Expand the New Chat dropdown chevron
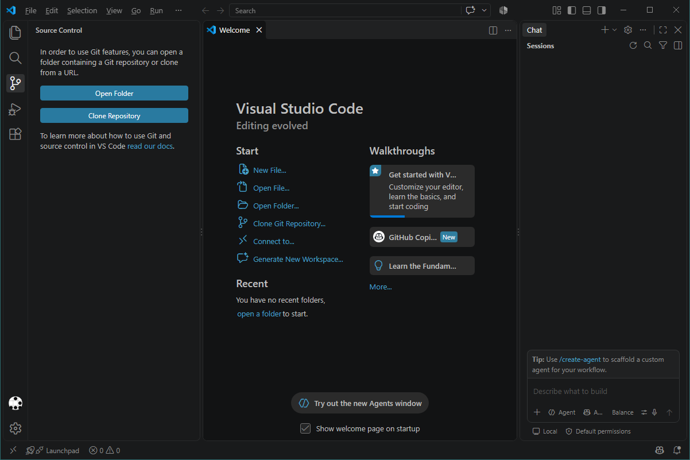Viewport: 690px width, 460px height. tap(614, 30)
